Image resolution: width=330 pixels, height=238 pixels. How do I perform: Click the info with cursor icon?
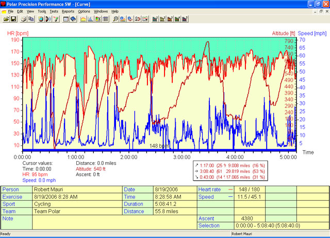point(130,19)
